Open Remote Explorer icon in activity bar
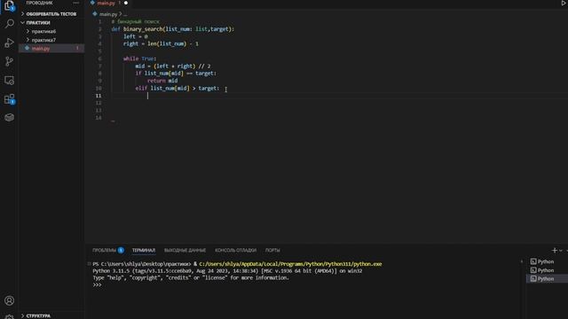568x319 pixels. point(9,81)
